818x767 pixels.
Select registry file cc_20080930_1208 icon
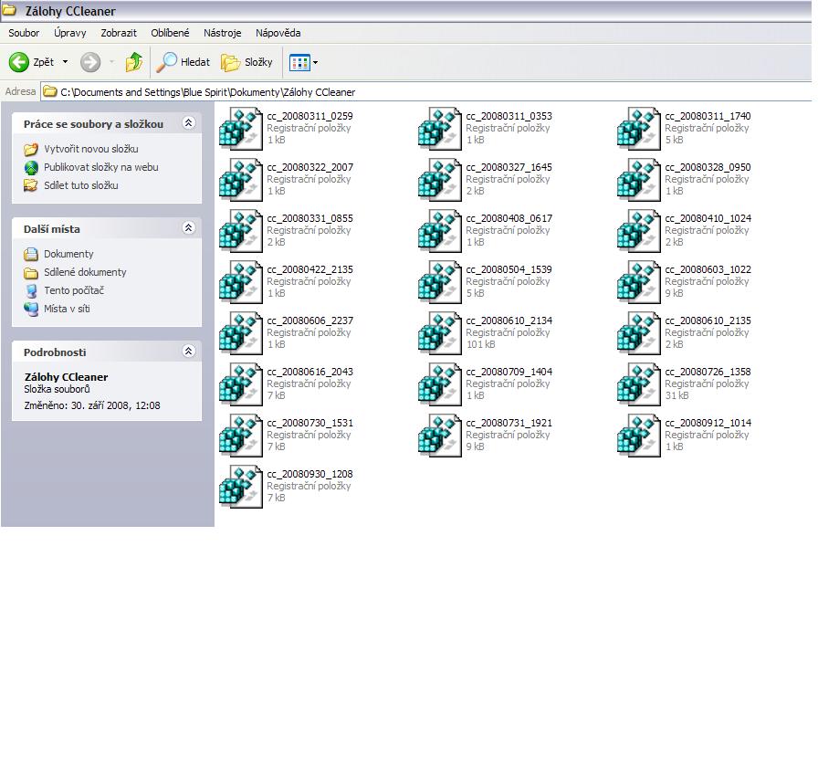click(241, 486)
